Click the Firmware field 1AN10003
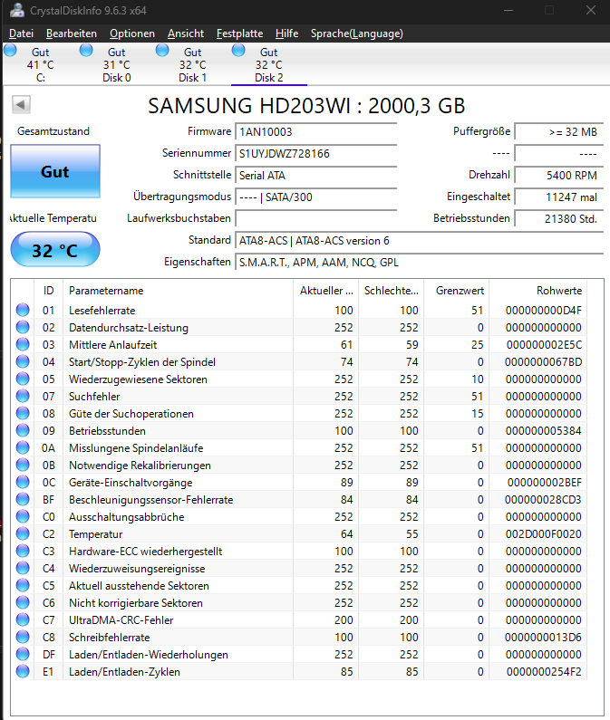This screenshot has width=610, height=720. [x=315, y=132]
